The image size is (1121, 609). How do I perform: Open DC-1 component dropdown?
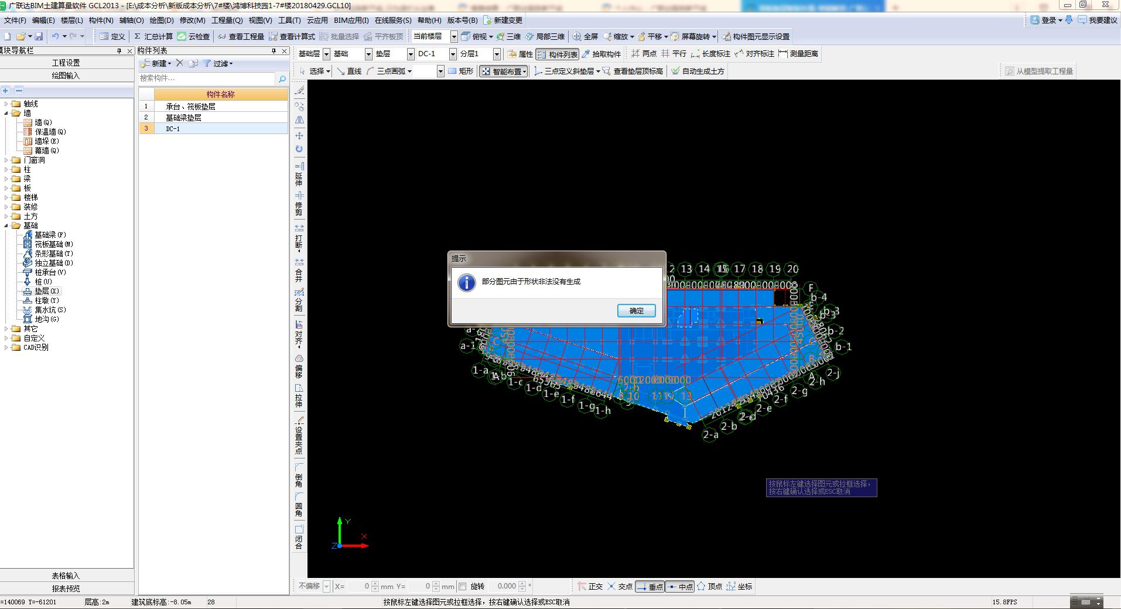[x=453, y=54]
